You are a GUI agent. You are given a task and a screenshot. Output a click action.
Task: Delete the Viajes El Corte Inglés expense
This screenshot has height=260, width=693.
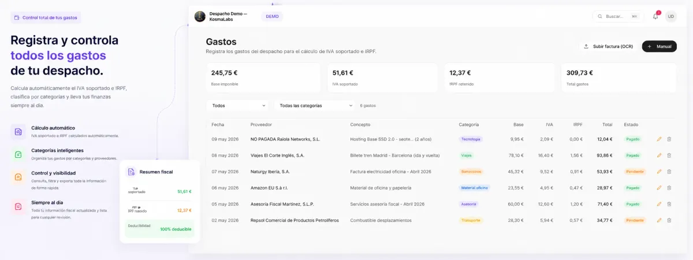(669, 155)
